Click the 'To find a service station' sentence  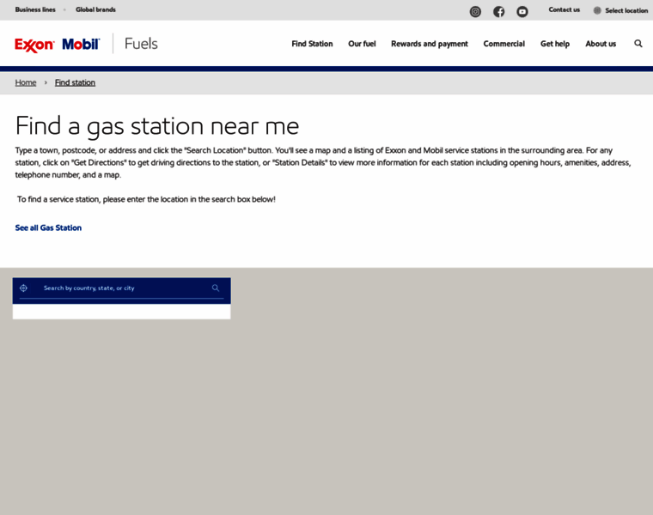tap(146, 199)
